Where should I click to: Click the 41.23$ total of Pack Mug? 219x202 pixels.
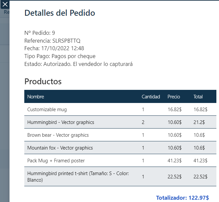pyautogui.click(x=200, y=161)
